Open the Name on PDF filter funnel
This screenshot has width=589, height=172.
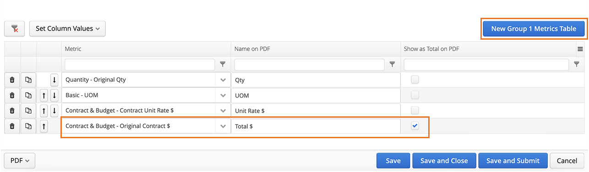pyautogui.click(x=393, y=64)
